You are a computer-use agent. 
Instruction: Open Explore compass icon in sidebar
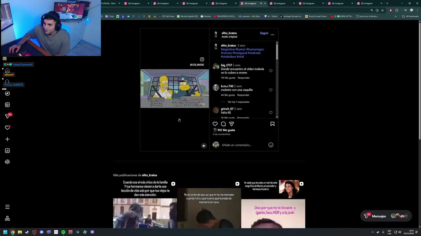pyautogui.click(x=7, y=93)
